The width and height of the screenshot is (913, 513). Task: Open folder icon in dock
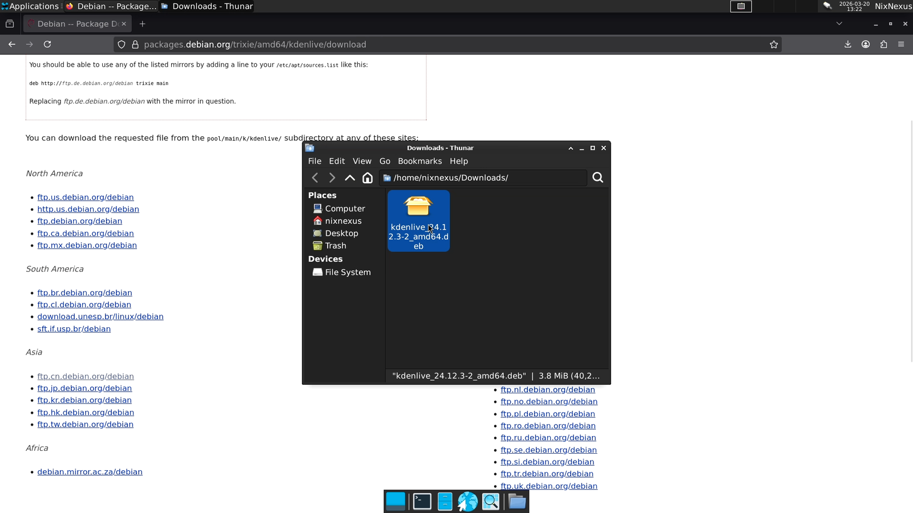(517, 502)
